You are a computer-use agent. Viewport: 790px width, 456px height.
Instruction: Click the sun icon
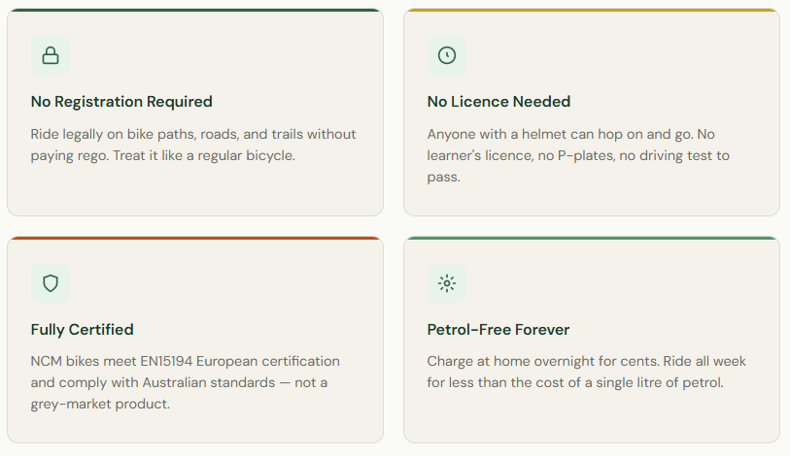[x=447, y=283]
